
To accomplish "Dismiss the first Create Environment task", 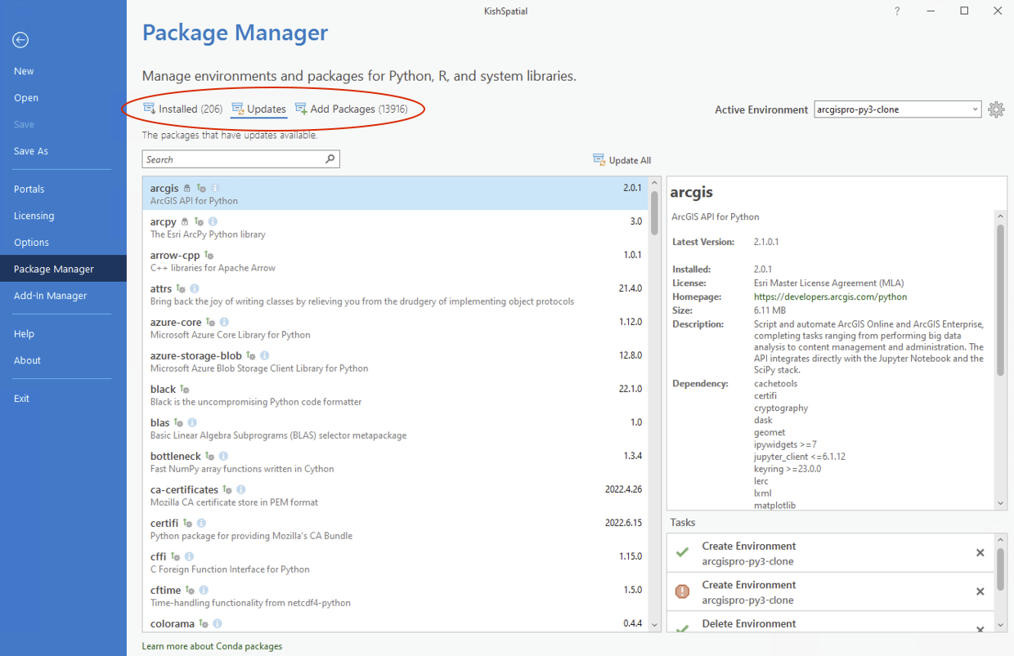I will [x=980, y=553].
